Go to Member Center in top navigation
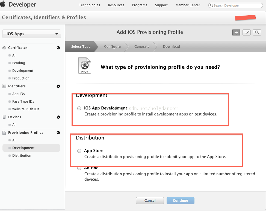 188,5
